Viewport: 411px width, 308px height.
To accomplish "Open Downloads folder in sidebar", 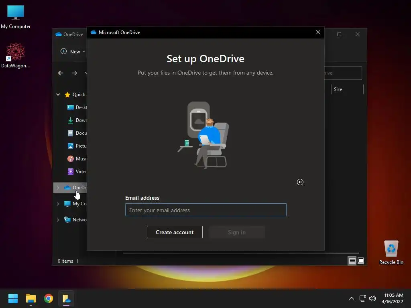I will [77, 120].
